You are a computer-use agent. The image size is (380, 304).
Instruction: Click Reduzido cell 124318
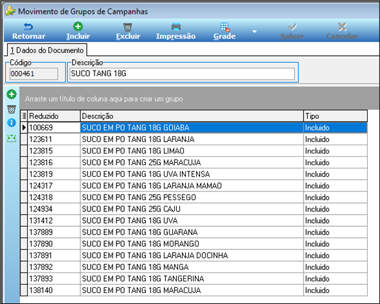[54, 197]
